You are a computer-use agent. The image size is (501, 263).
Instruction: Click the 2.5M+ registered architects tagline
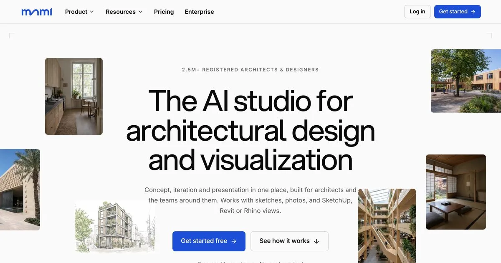coord(250,70)
